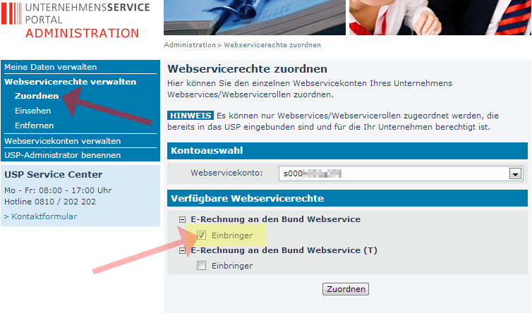Collapse E-Rechnung an den Bund Webservice
This screenshot has width=532, height=313.
(x=183, y=219)
